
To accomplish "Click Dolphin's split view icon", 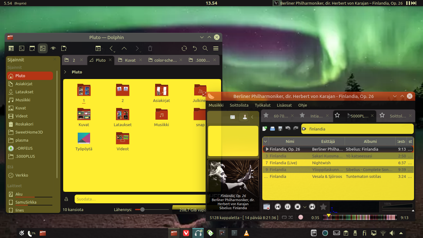I will tap(98, 48).
